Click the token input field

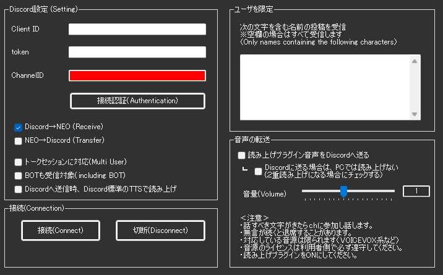(137, 52)
